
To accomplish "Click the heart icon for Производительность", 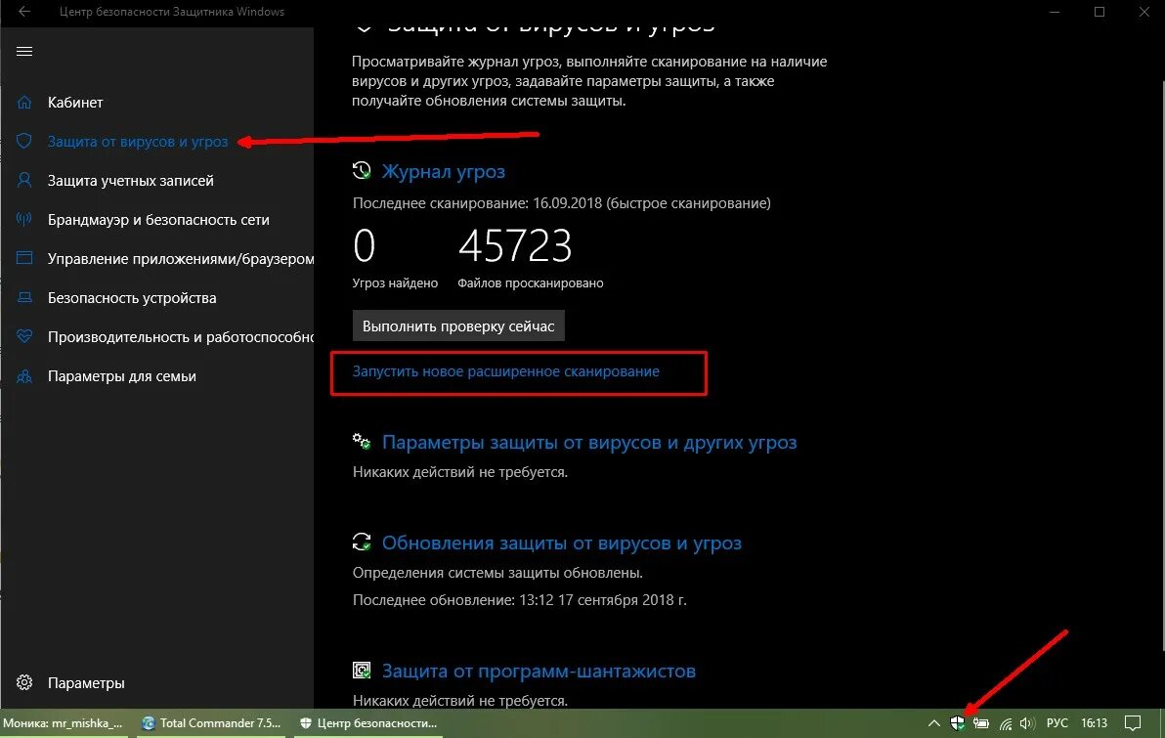I will [x=24, y=336].
